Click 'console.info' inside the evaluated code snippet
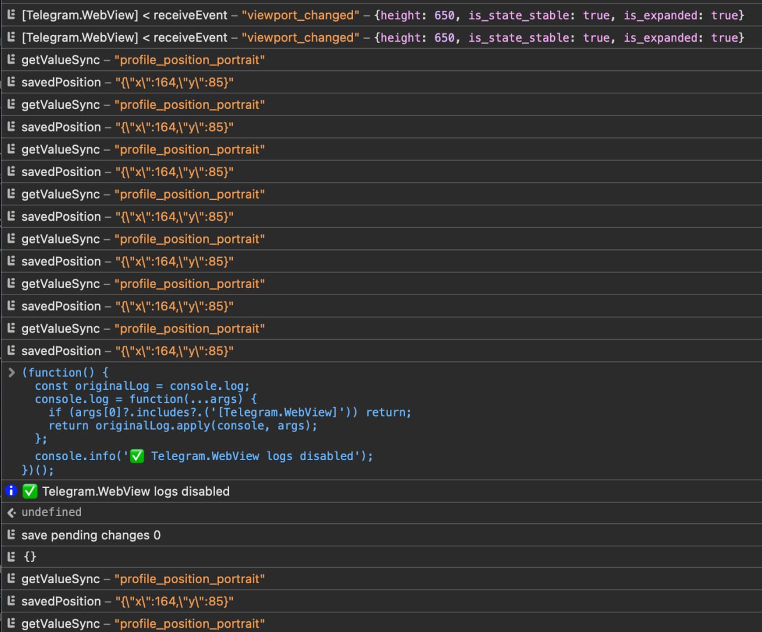 (x=74, y=456)
